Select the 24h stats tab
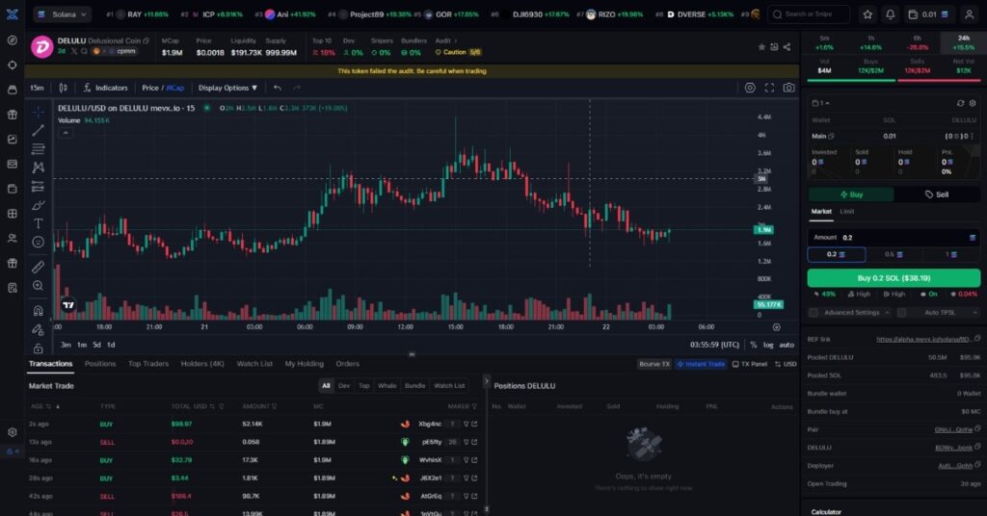The width and height of the screenshot is (987, 516). pyautogui.click(x=963, y=42)
